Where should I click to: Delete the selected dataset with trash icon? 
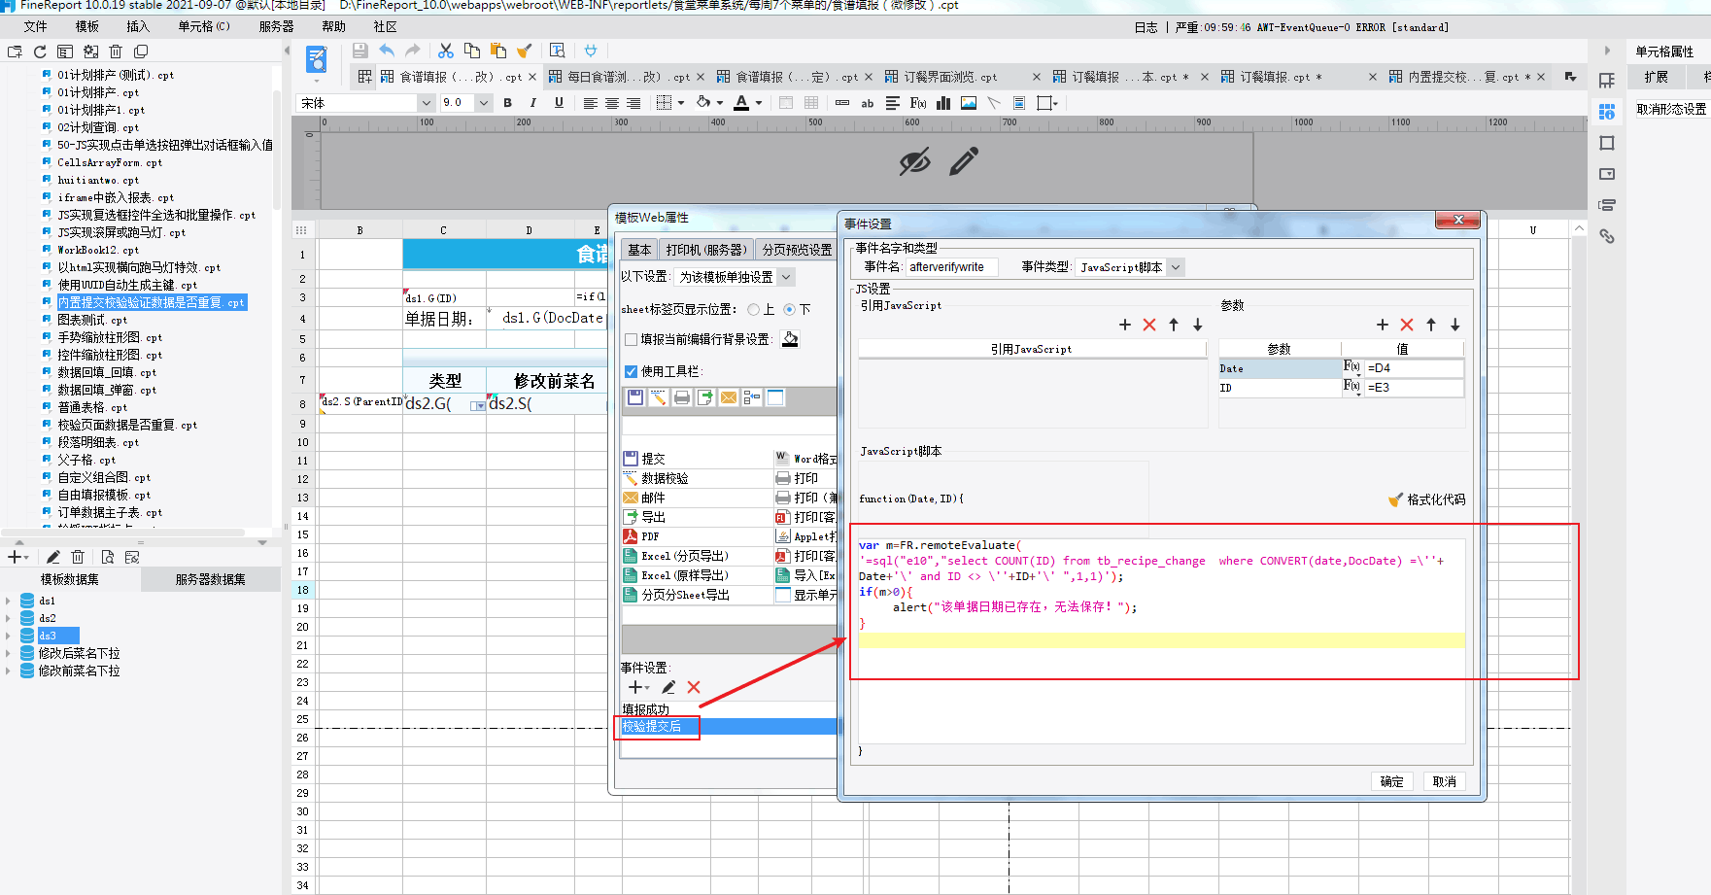pyautogui.click(x=78, y=557)
